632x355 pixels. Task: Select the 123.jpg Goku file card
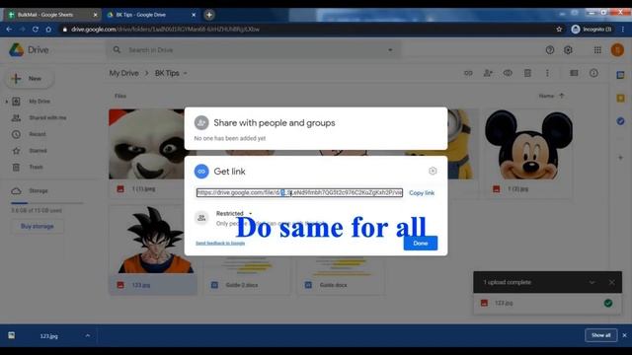(153, 249)
